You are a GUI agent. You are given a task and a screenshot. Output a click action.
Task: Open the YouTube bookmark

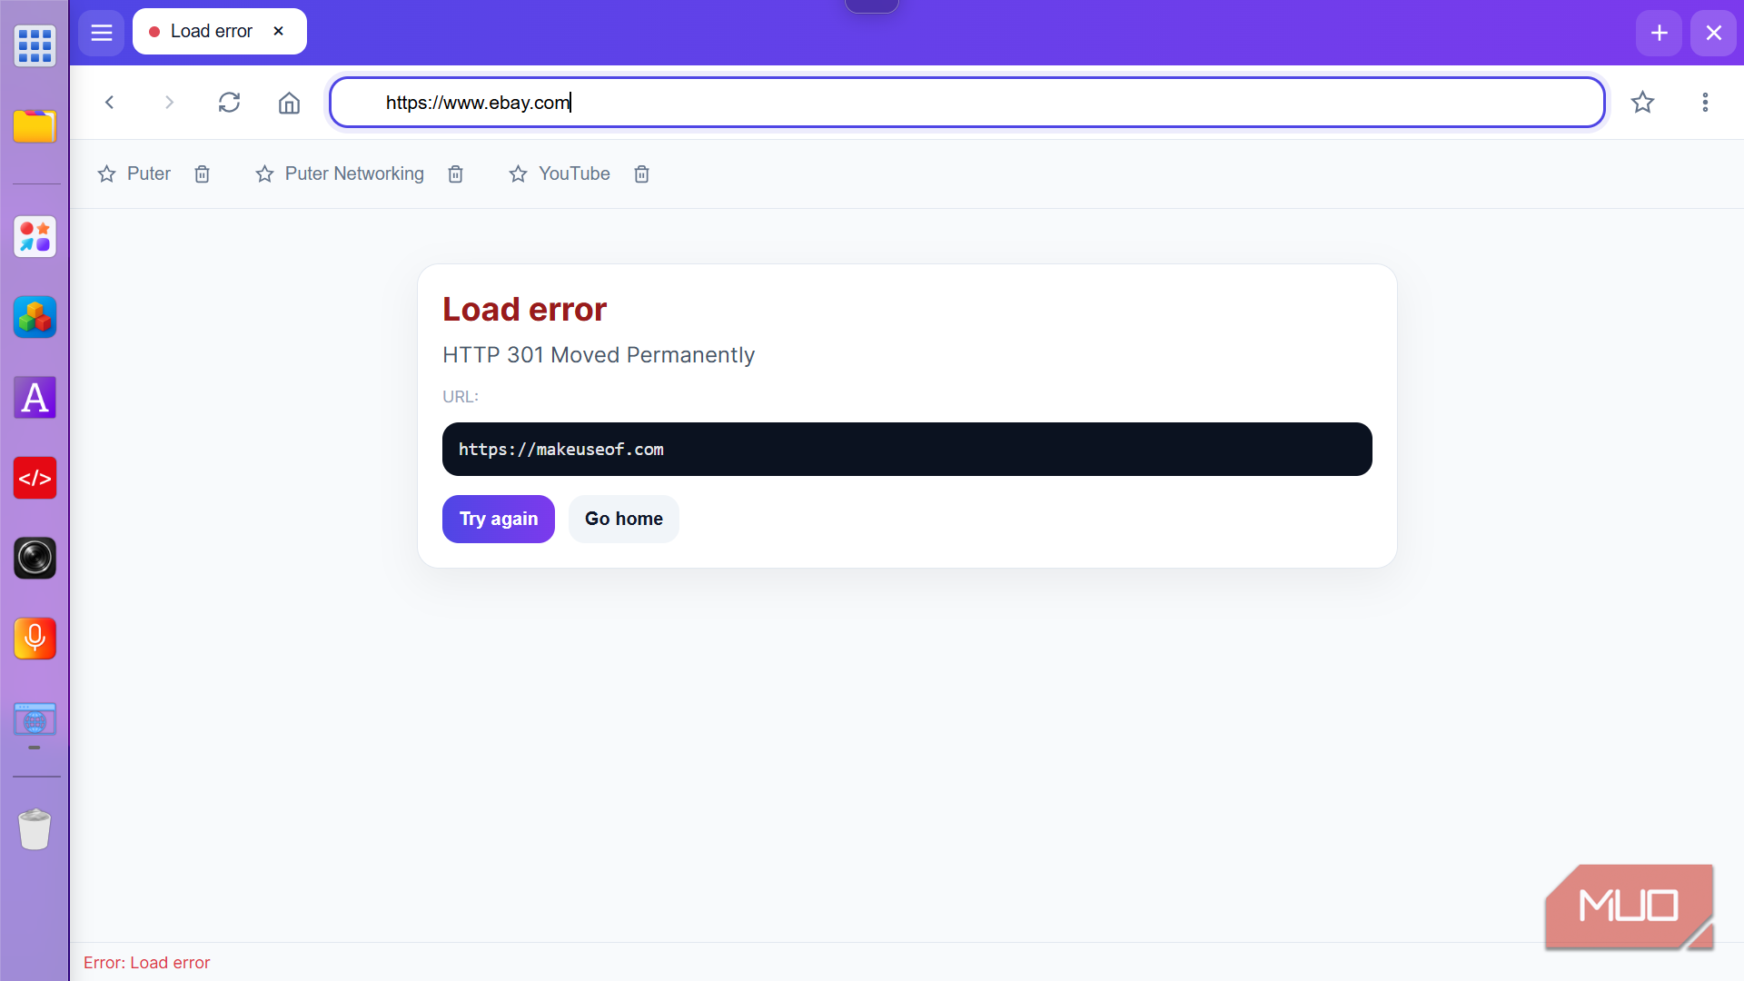[560, 173]
